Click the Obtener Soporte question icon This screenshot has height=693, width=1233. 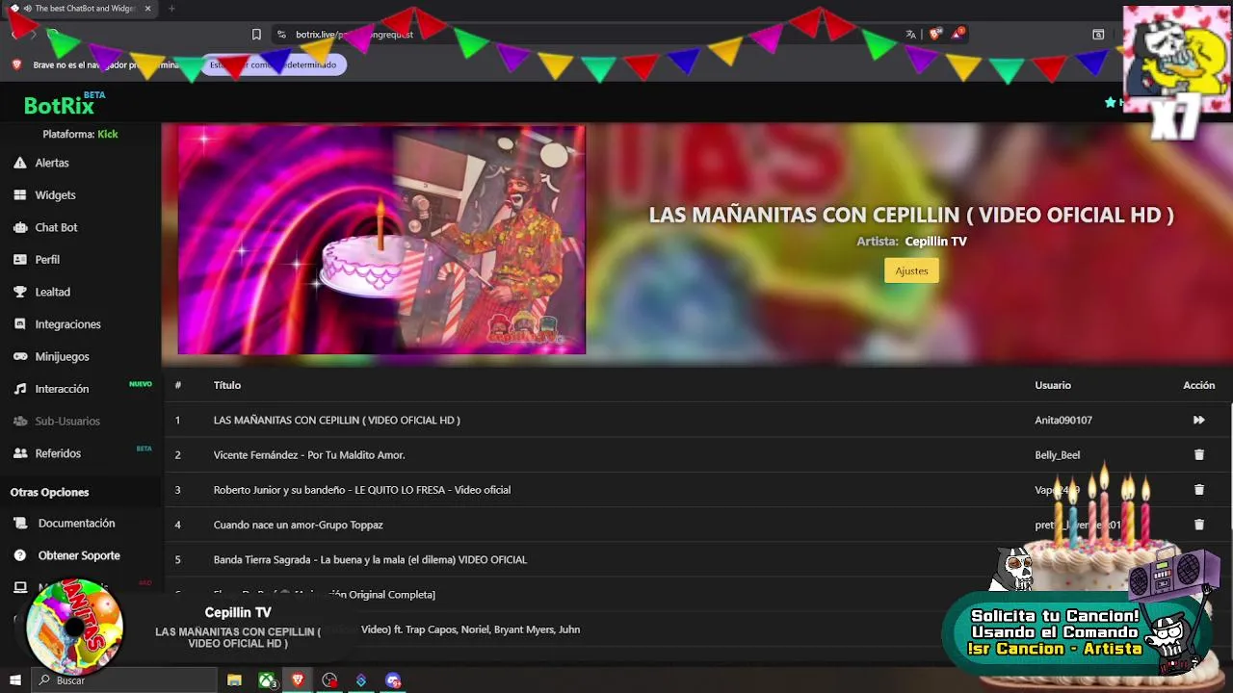pos(19,555)
